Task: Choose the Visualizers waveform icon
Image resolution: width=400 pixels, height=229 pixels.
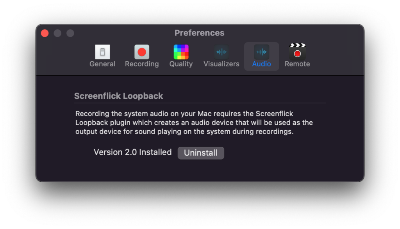Action: pos(221,52)
